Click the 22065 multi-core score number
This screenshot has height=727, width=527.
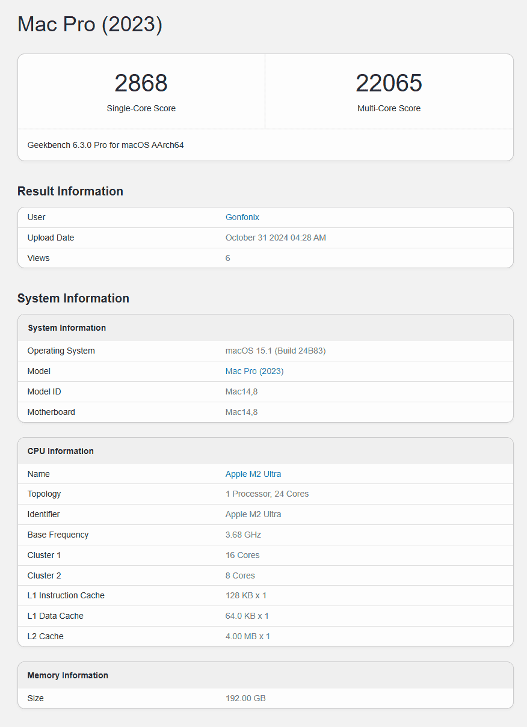389,83
